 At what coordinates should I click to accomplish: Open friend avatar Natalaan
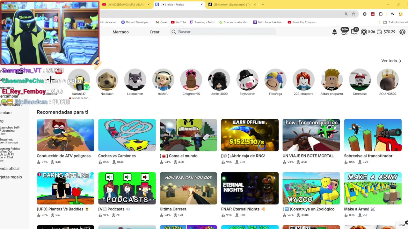point(107,80)
